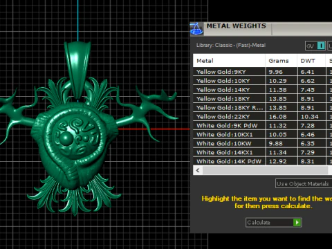332x249 pixels.
Task: Toggle the GV library switch
Action: pyautogui.click(x=315, y=46)
